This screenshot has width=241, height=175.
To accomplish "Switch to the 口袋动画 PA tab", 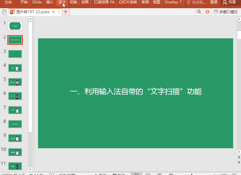I will click(x=104, y=2).
